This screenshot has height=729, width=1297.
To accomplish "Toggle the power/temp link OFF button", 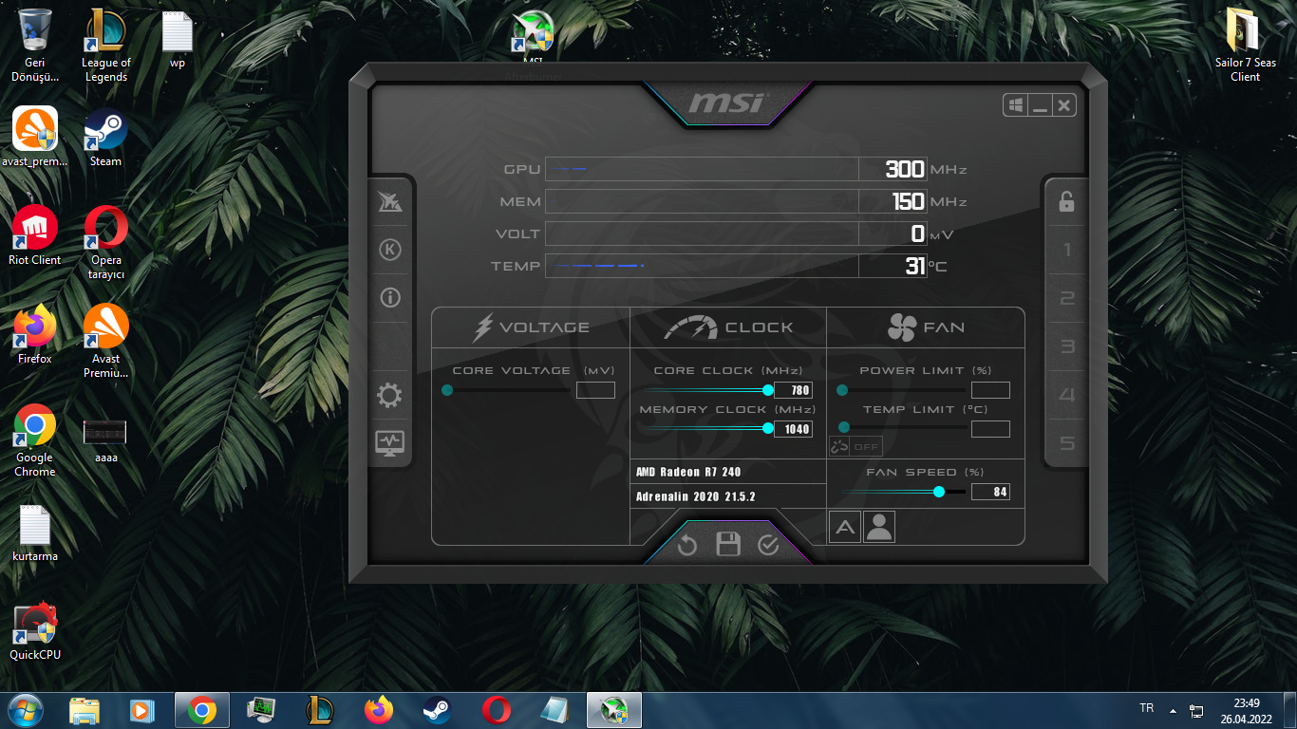I will point(855,446).
